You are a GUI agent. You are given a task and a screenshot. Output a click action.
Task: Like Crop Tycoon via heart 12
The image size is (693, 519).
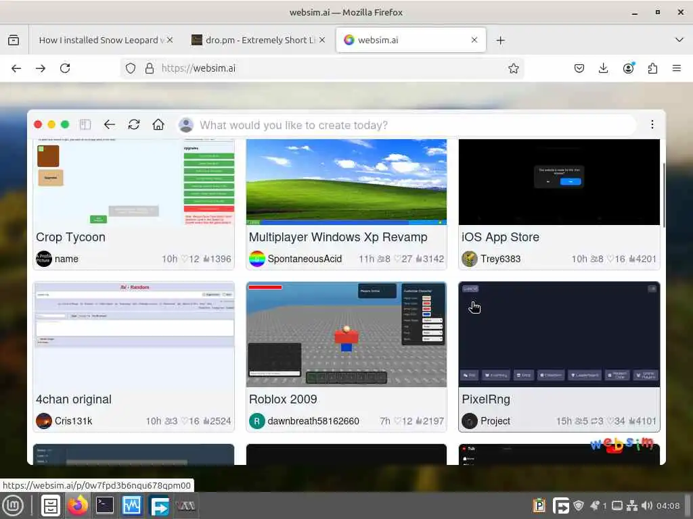(x=190, y=259)
